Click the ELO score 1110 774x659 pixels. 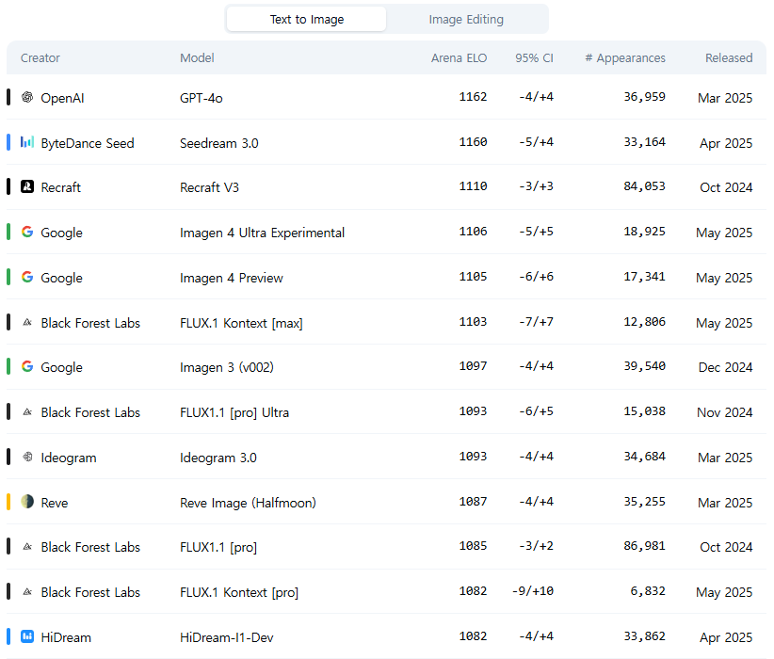[x=473, y=186]
